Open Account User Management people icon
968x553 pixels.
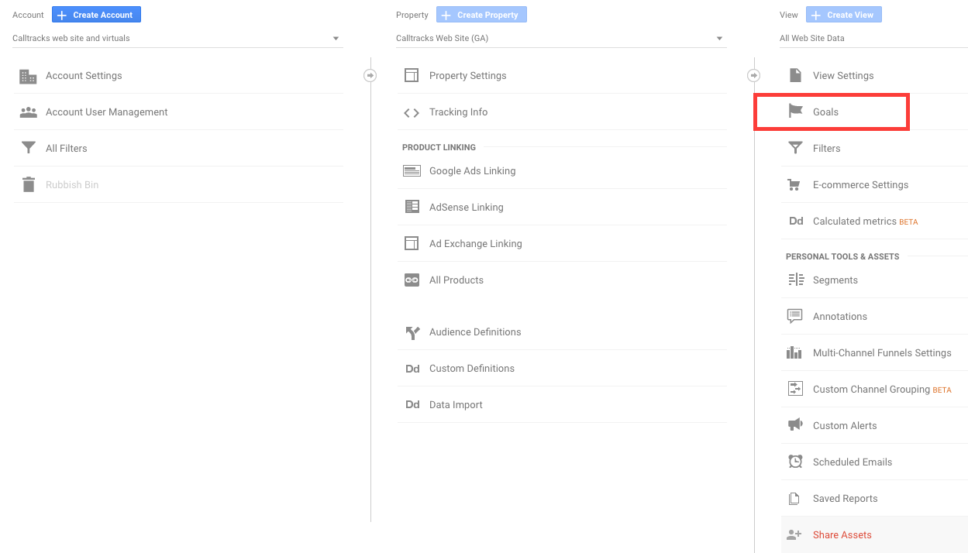click(x=29, y=112)
